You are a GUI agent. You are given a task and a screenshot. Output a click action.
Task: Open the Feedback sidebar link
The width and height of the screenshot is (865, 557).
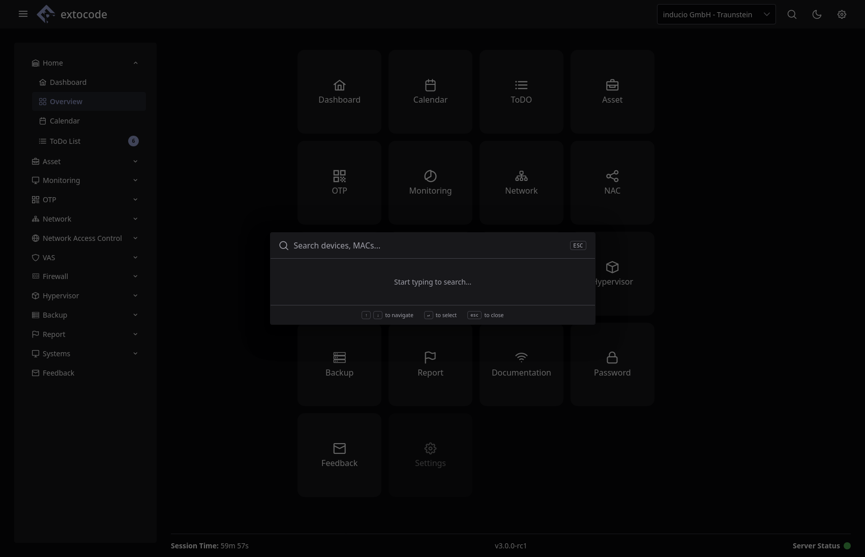(x=58, y=373)
